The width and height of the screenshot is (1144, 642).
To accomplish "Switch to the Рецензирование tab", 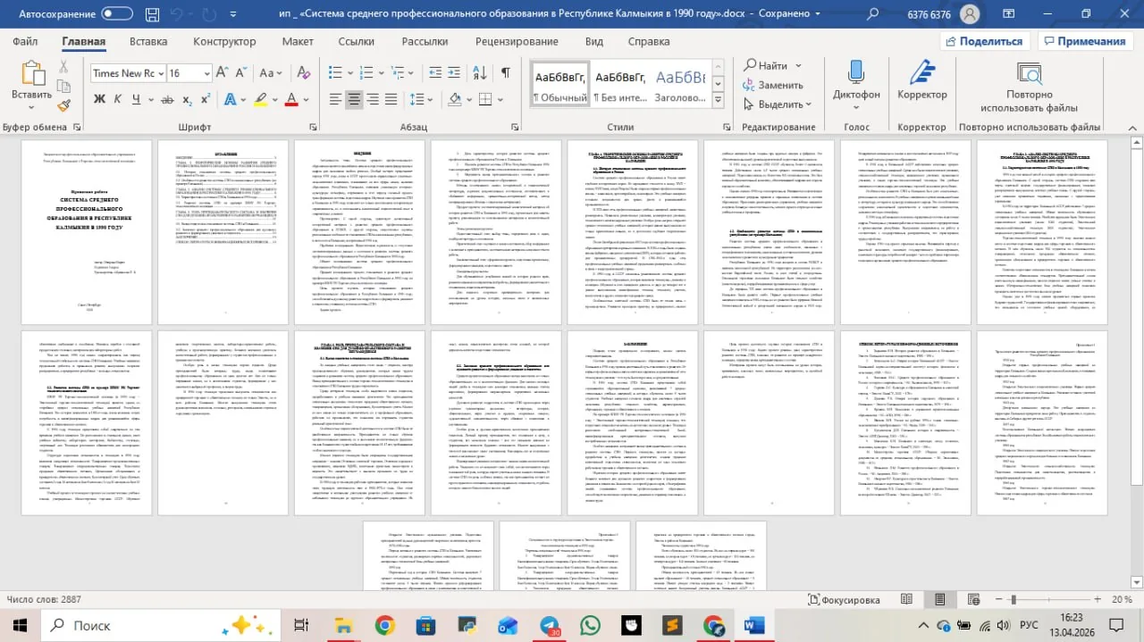I will pos(517,41).
